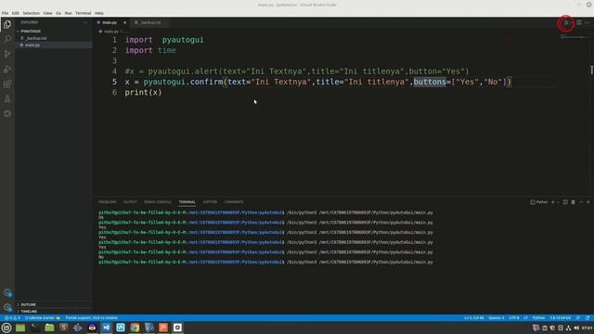The image size is (594, 334).
Task: Open the File menu
Action: (5, 13)
